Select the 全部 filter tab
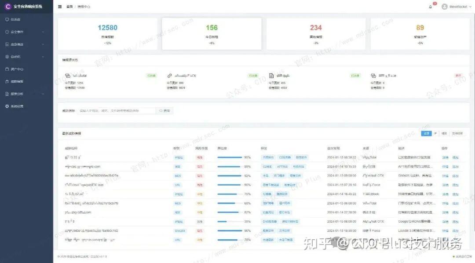Image resolution: width=475 pixels, height=263 pixels. pyautogui.click(x=426, y=133)
